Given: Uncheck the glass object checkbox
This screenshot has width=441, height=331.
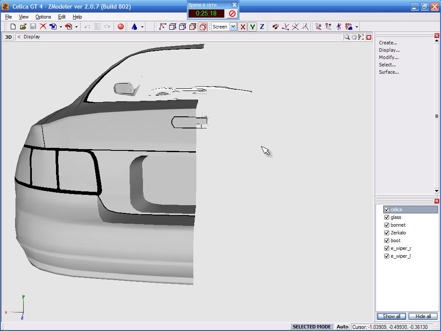Looking at the screenshot, I should coord(387,218).
